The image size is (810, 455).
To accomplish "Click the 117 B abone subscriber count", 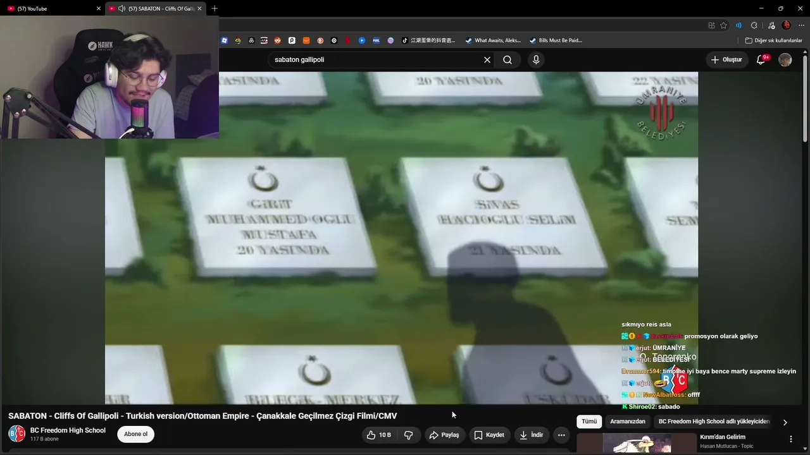I will click(x=44, y=439).
